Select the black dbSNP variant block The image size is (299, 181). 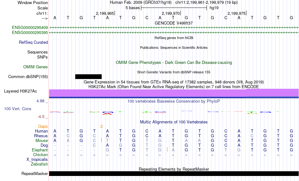[88, 77]
